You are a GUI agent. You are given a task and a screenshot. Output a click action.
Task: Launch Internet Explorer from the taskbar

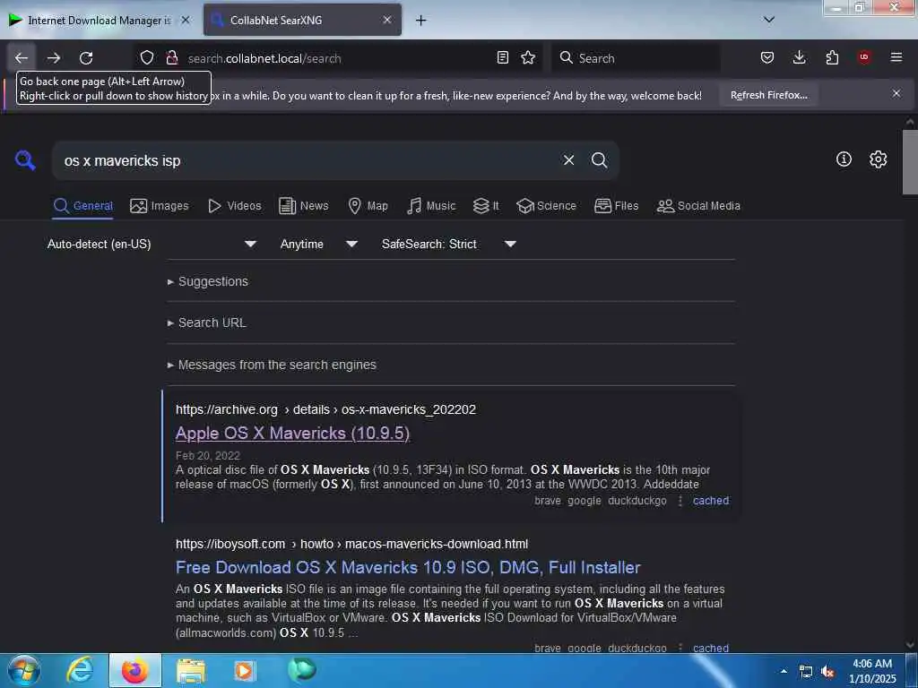(x=80, y=670)
